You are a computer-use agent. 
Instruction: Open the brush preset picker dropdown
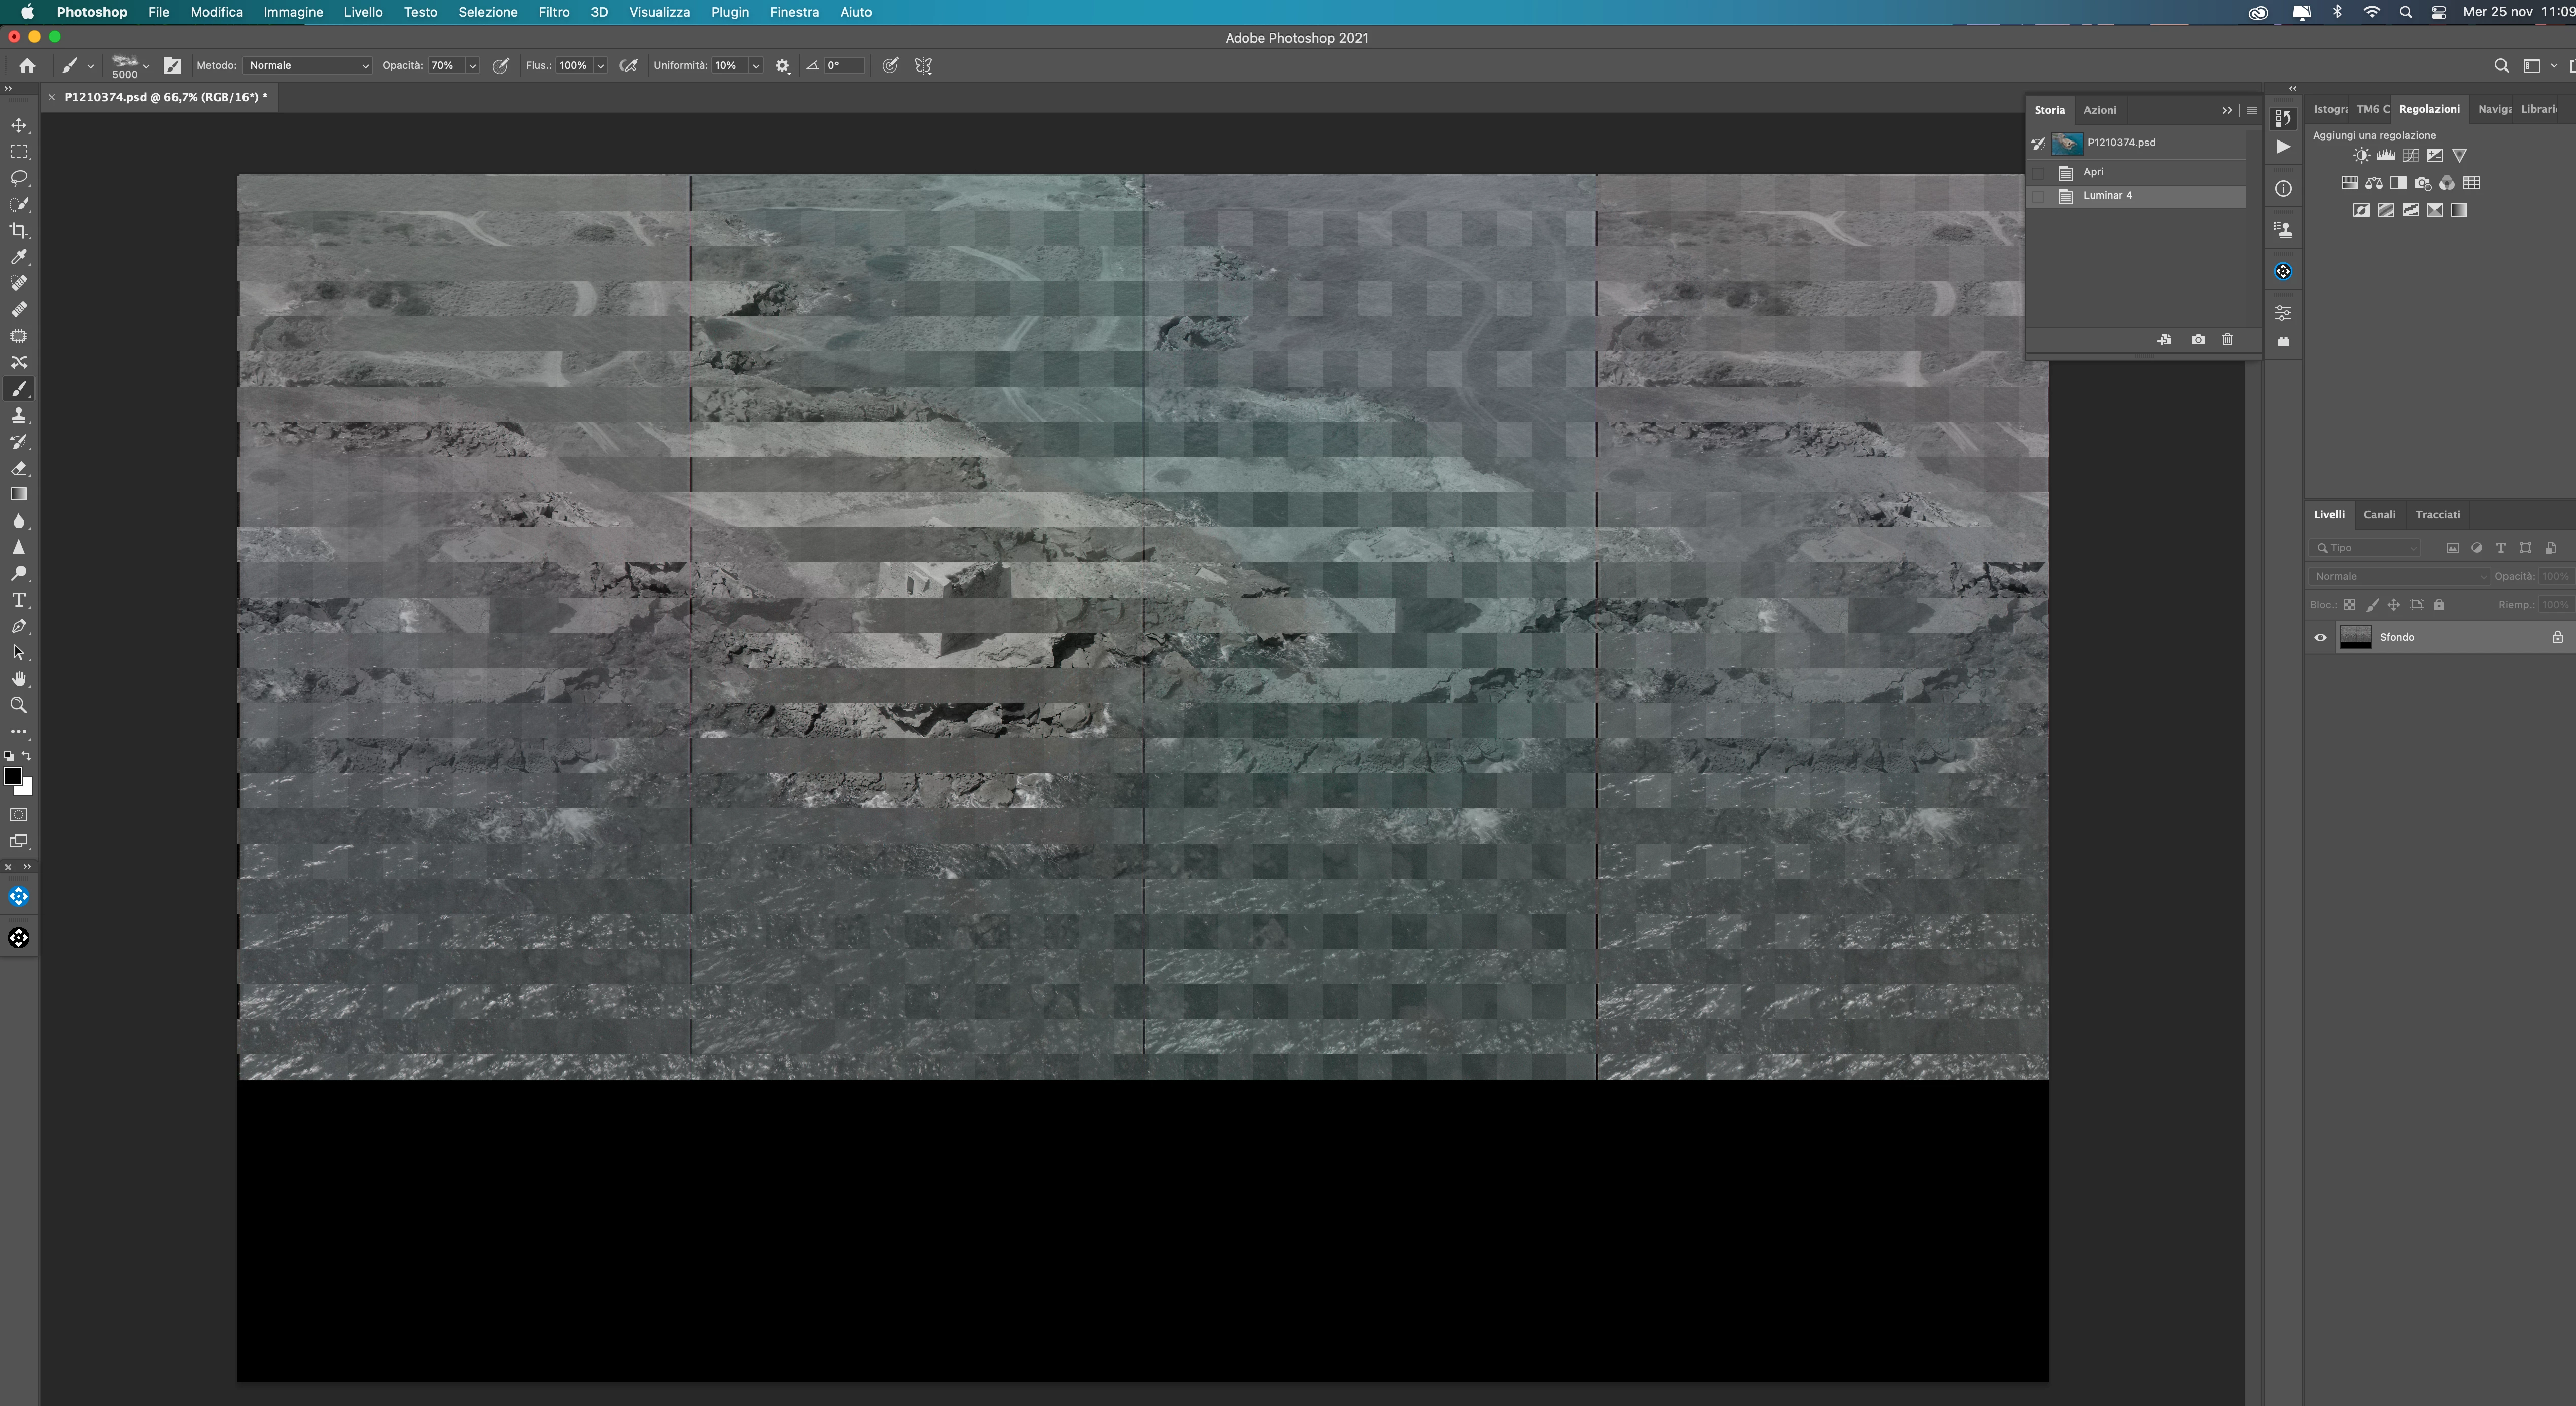[x=146, y=66]
